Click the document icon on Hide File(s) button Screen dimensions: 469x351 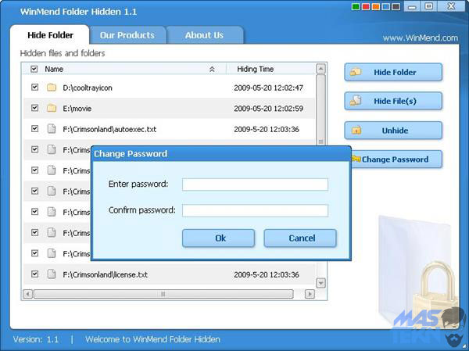(x=356, y=101)
